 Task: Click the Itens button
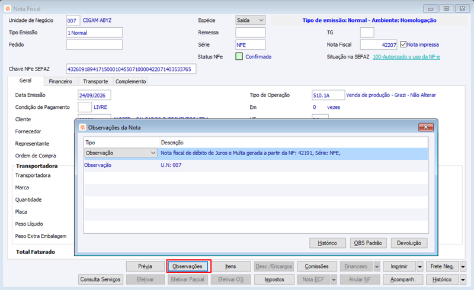coord(230,266)
